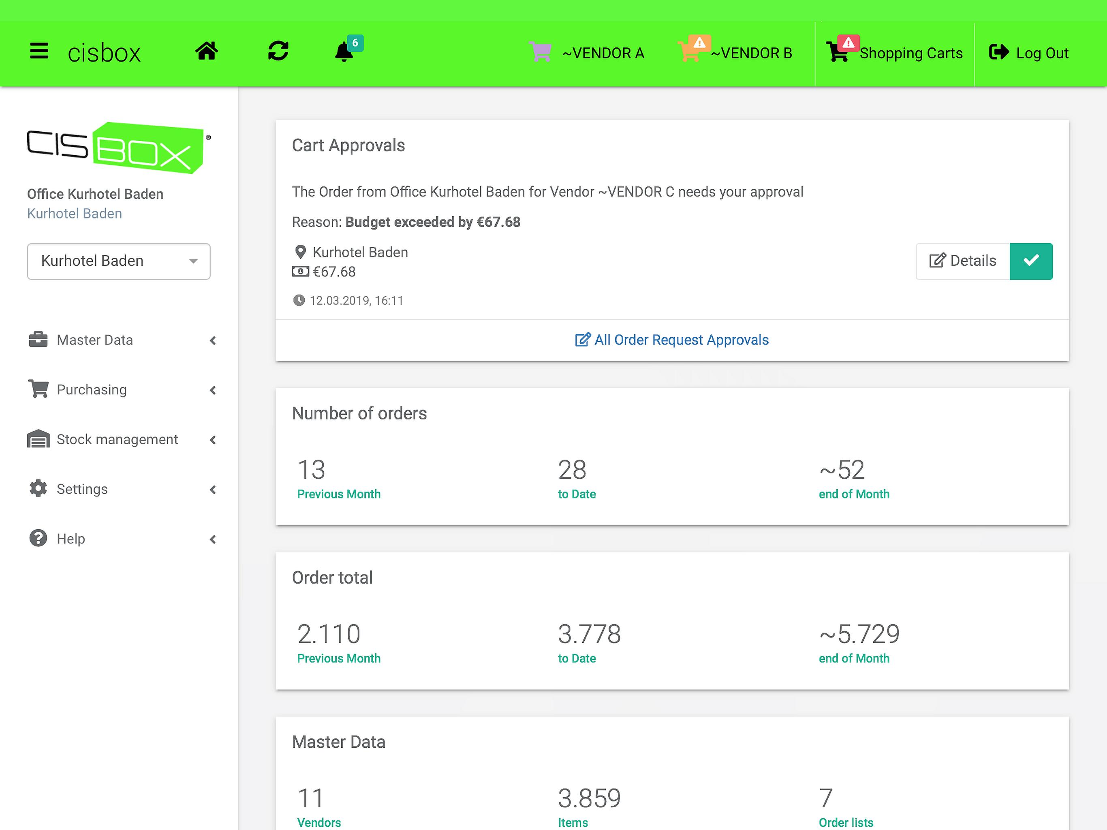The image size is (1107, 830).
Task: Expand the Purchasing sidebar menu
Action: pyautogui.click(x=92, y=389)
